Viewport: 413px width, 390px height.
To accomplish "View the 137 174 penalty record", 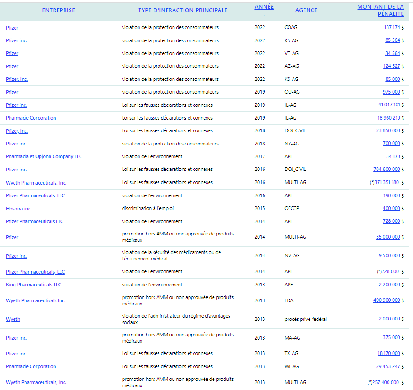I will pyautogui.click(x=392, y=28).
